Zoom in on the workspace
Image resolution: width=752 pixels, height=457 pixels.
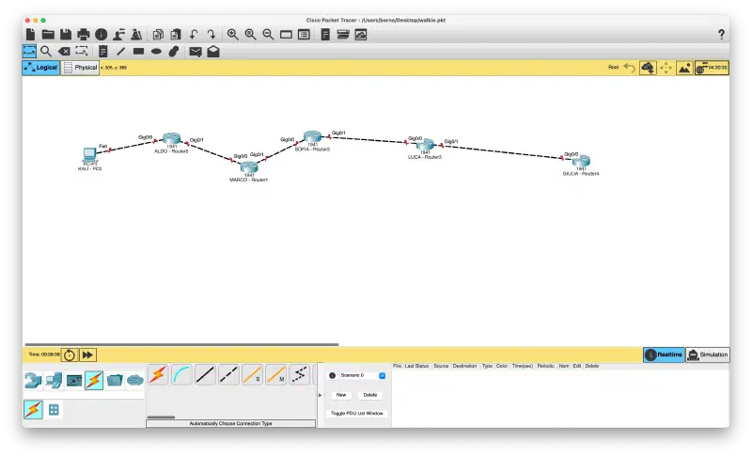click(x=232, y=34)
